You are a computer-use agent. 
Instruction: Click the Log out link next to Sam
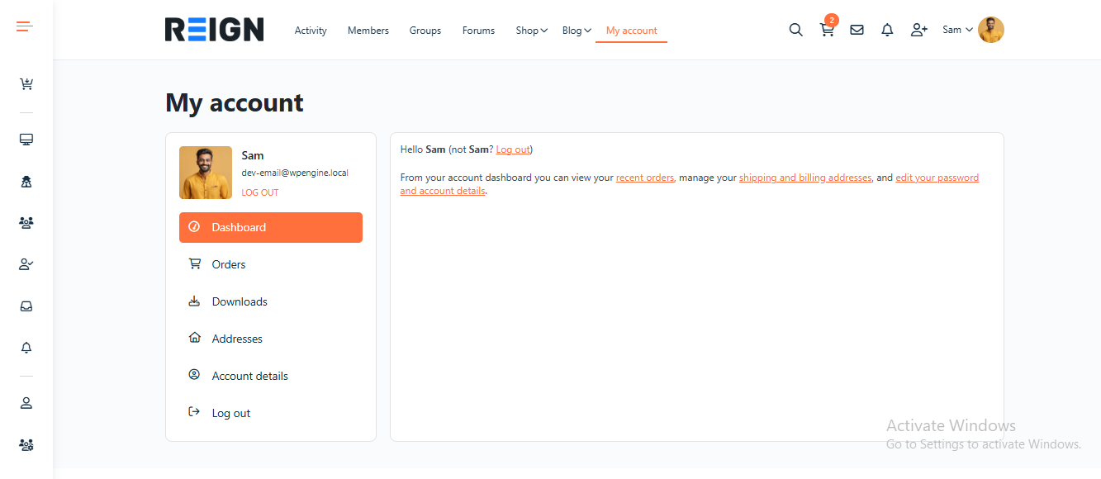(x=512, y=149)
